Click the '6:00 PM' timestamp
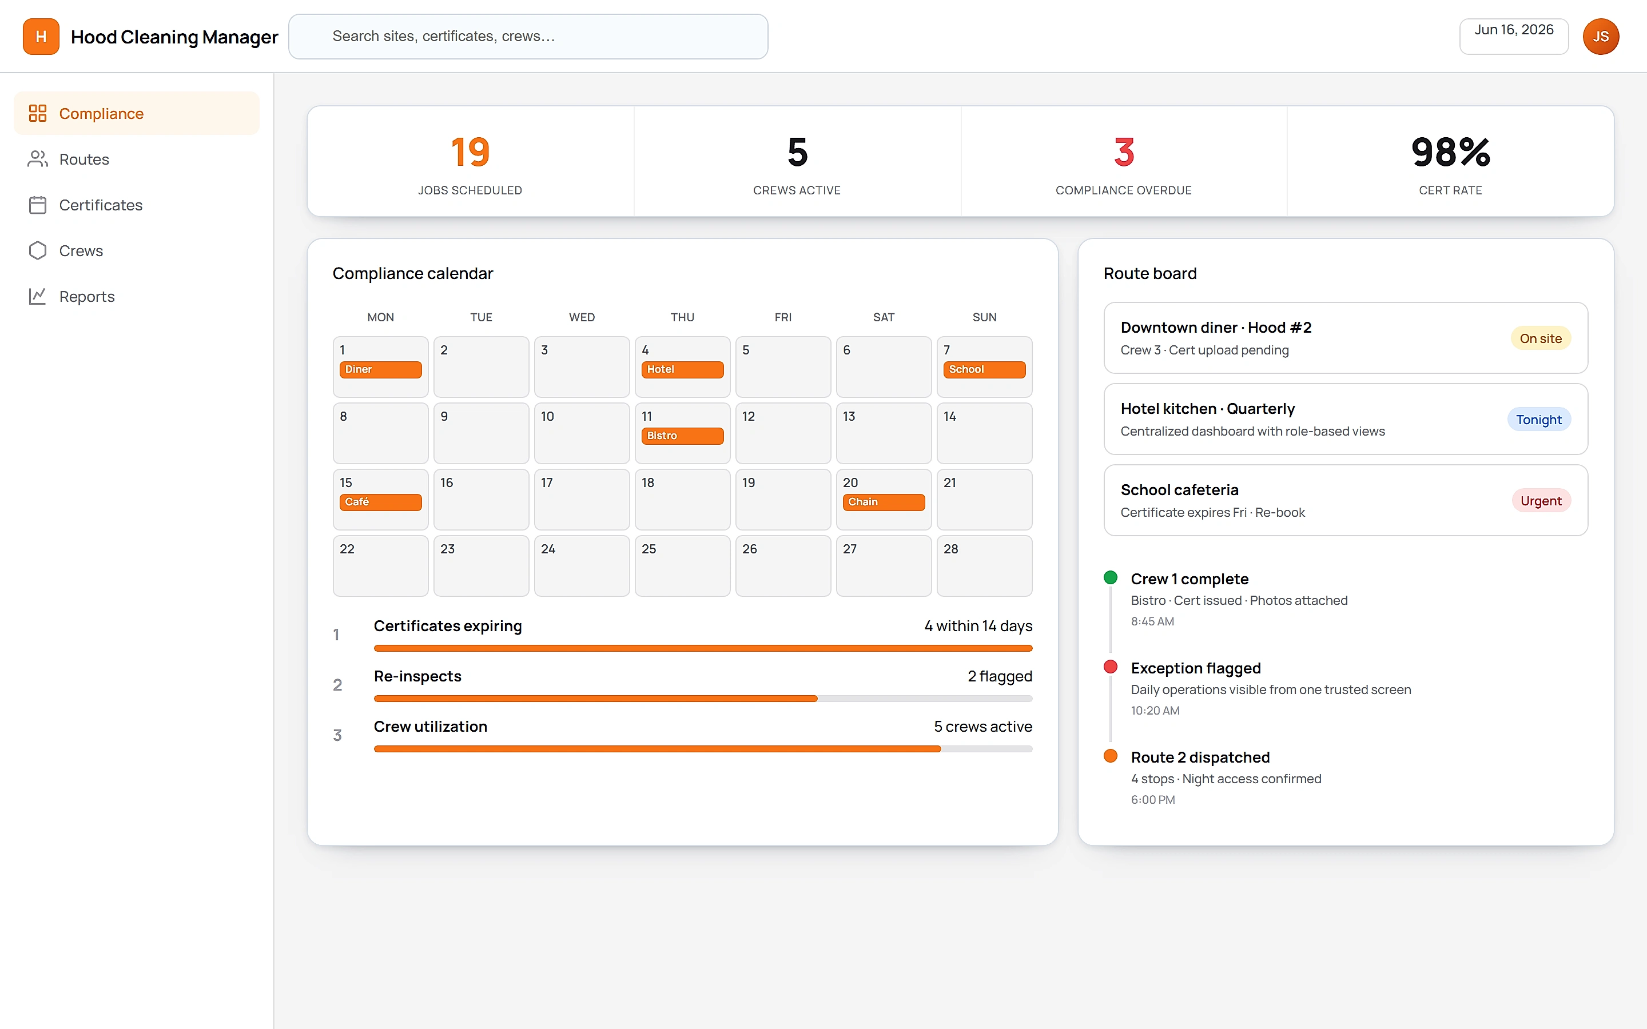The image size is (1647, 1029). [x=1153, y=800]
